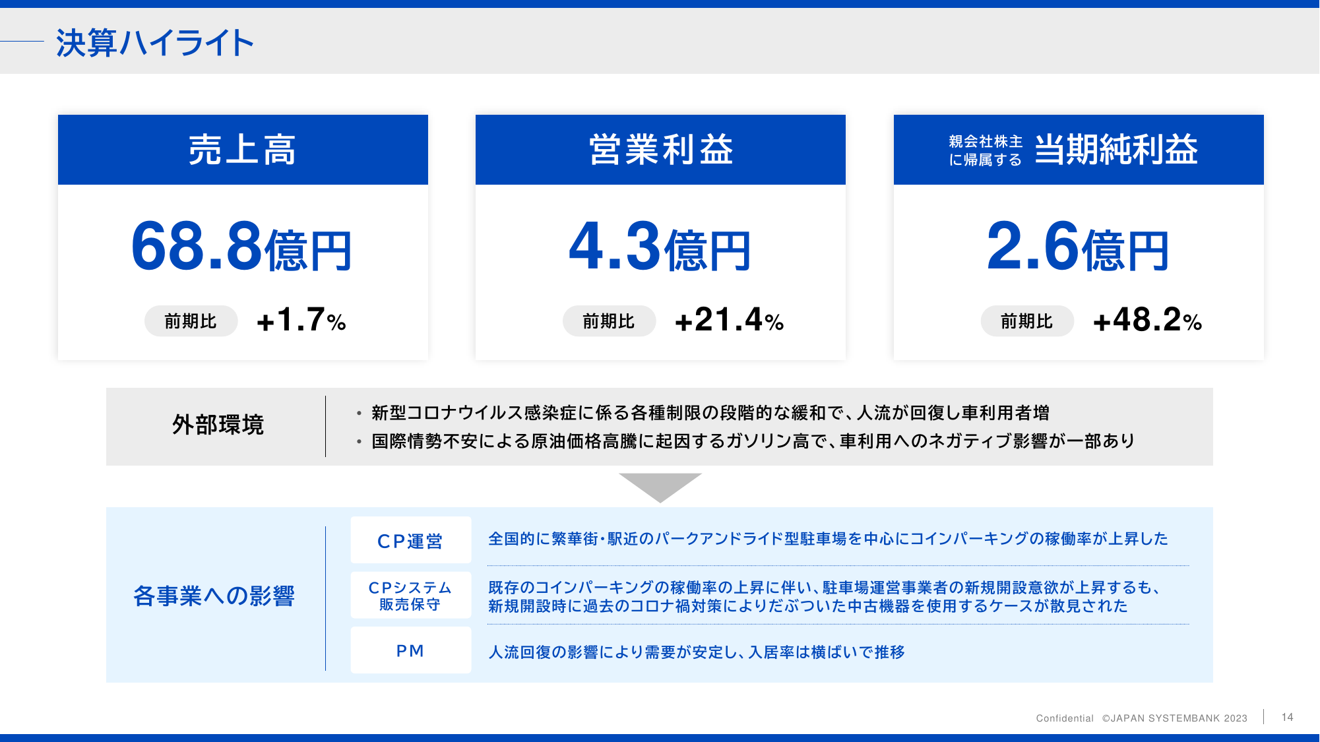
Task: Click the line starting 既存のコインパーキングの稼働率
Action: click(824, 587)
